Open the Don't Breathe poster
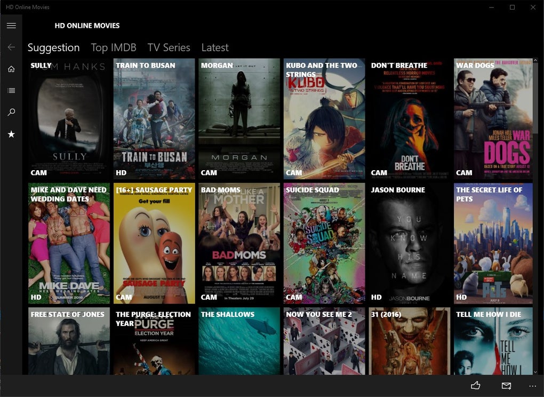544x397 pixels. click(x=410, y=118)
